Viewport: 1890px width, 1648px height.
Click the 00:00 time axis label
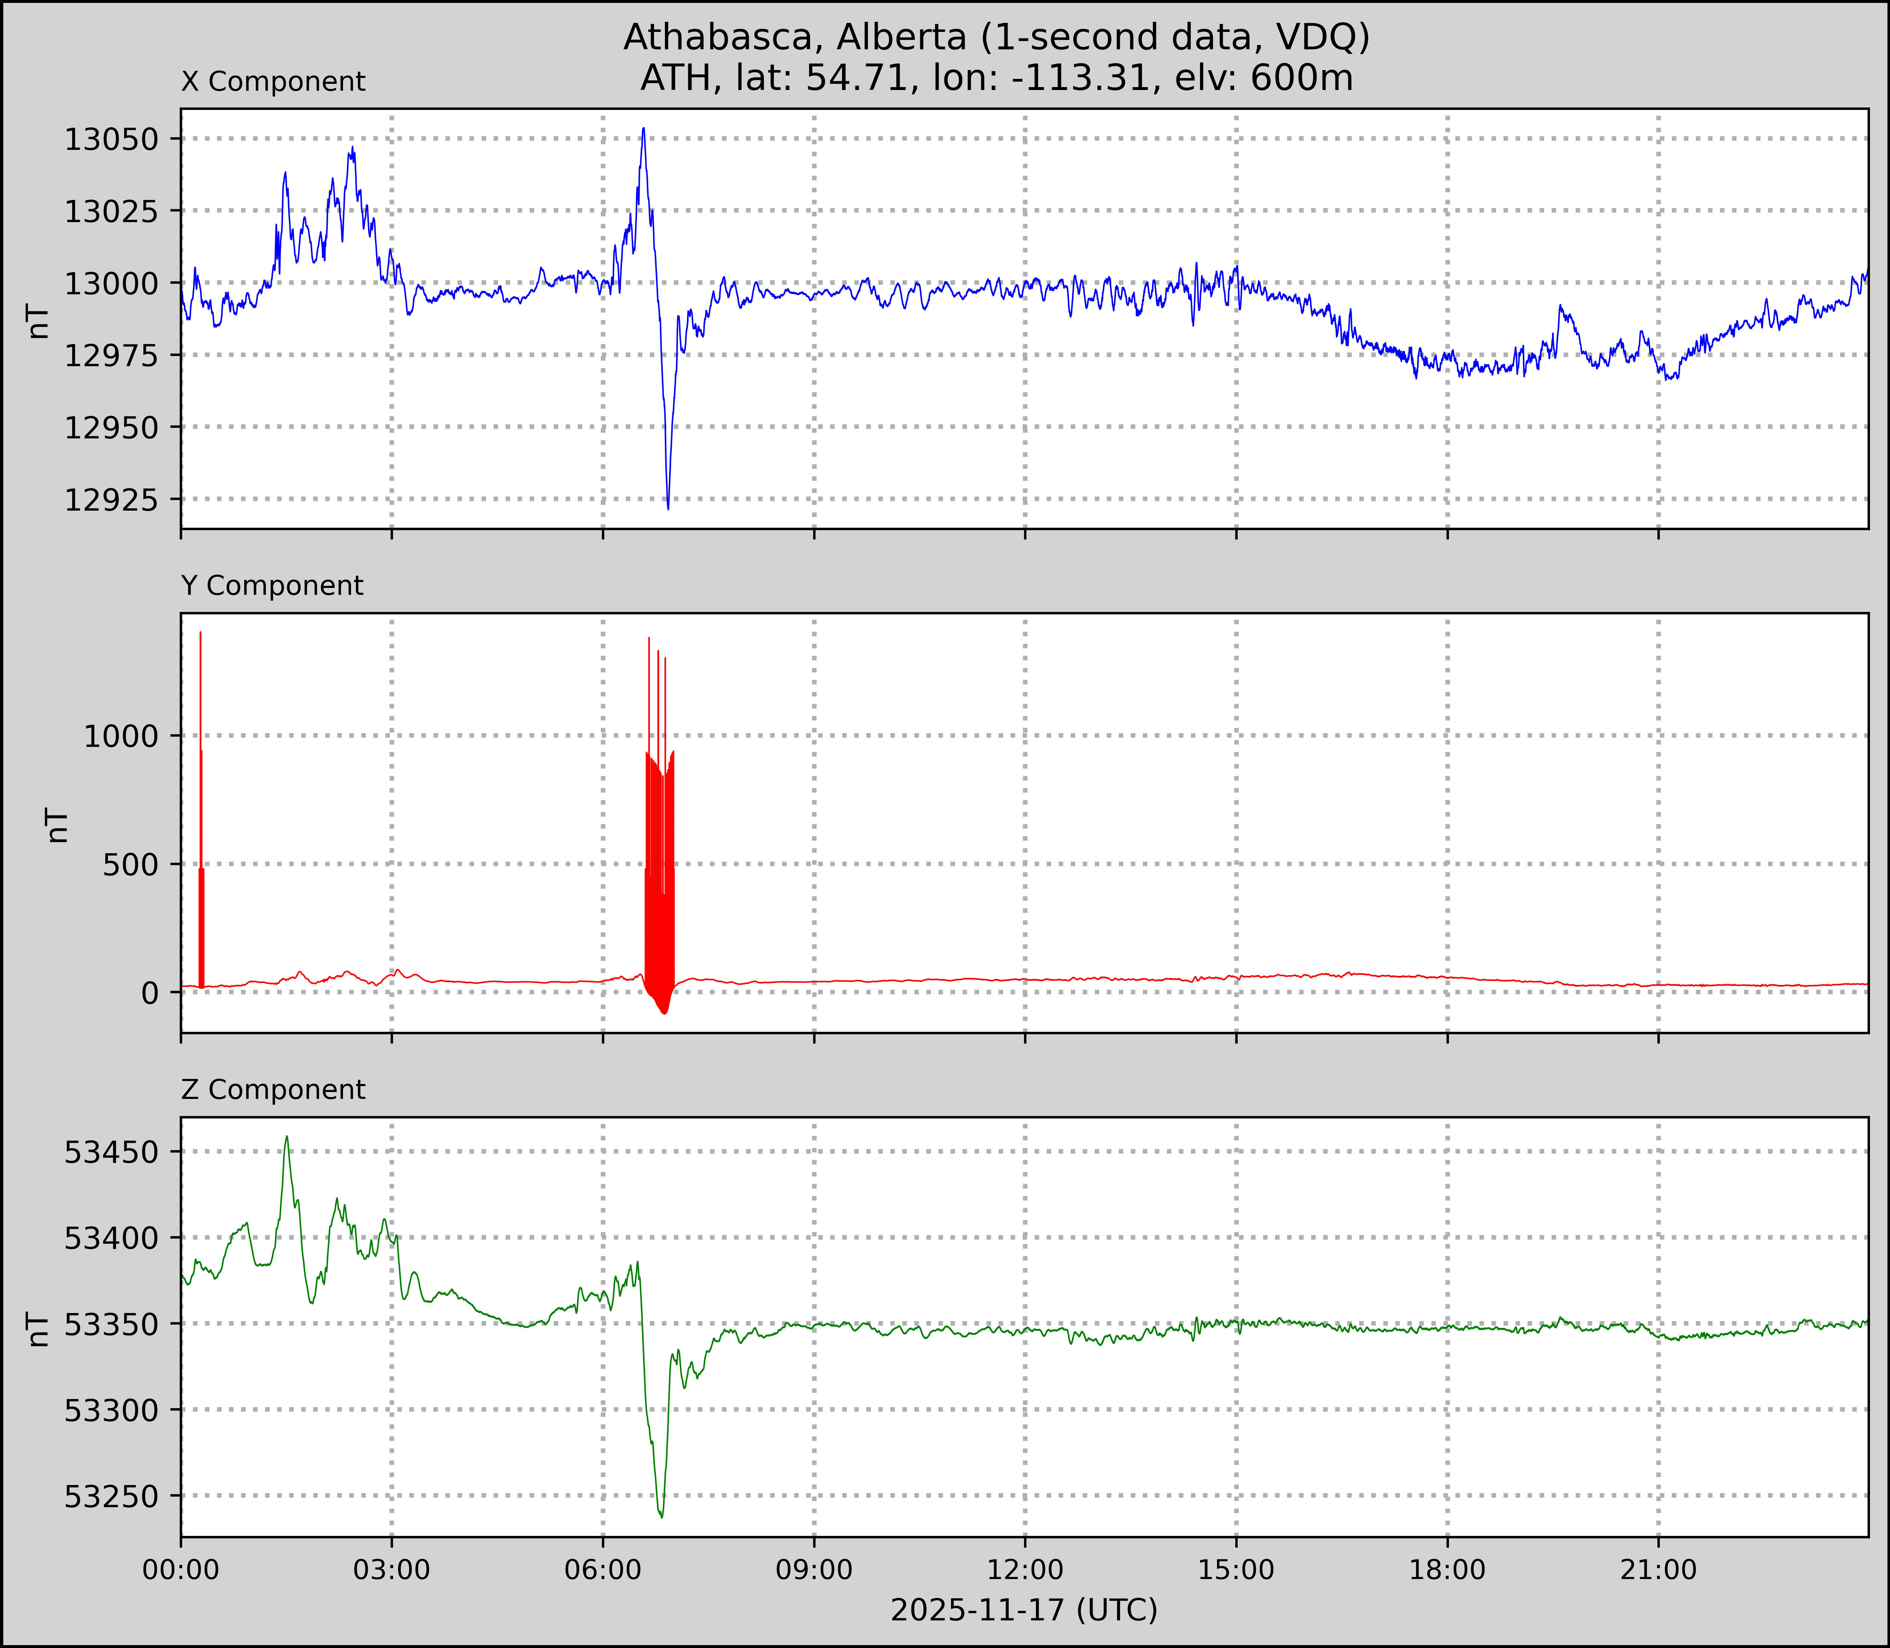181,1570
